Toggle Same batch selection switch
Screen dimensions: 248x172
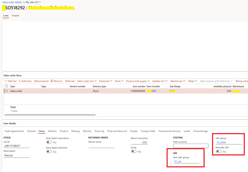pyautogui.click(x=49, y=152)
